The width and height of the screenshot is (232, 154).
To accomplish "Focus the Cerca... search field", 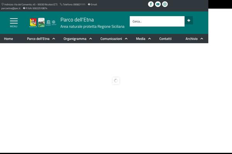I will [157, 22].
